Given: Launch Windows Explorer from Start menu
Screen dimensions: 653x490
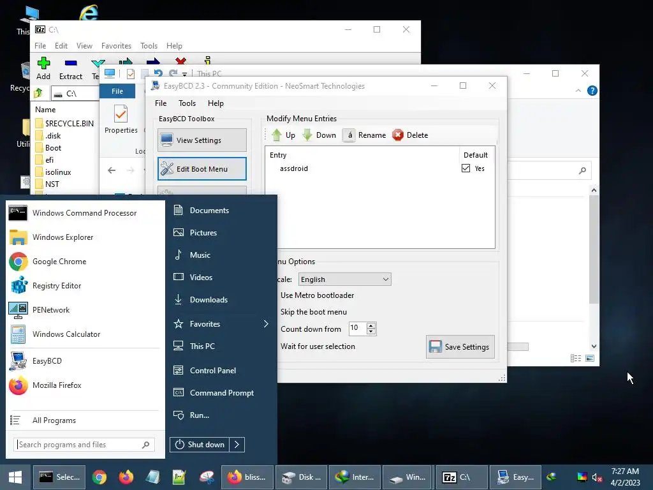Looking at the screenshot, I should [x=84, y=237].
